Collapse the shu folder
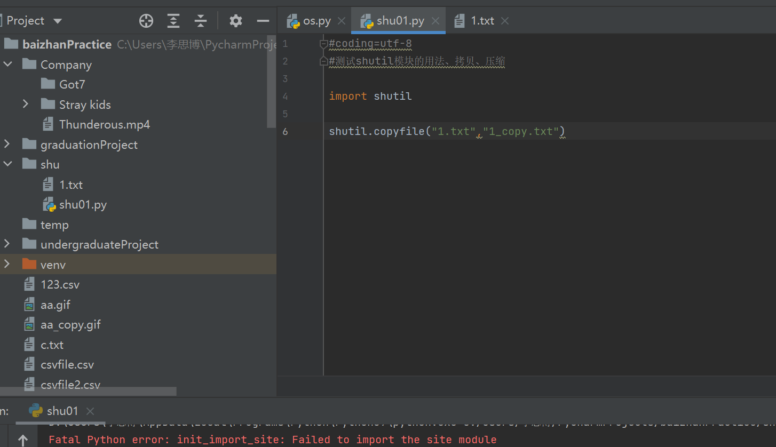The image size is (776, 447). tap(8, 164)
